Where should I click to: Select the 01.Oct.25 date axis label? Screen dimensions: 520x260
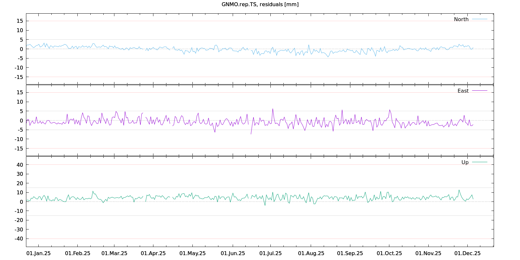pyautogui.click(x=389, y=253)
